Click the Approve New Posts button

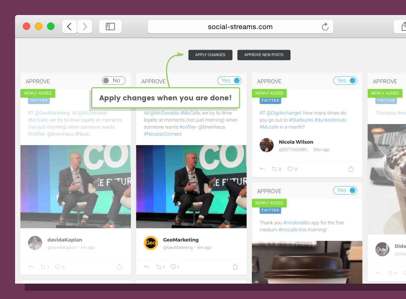tap(264, 55)
